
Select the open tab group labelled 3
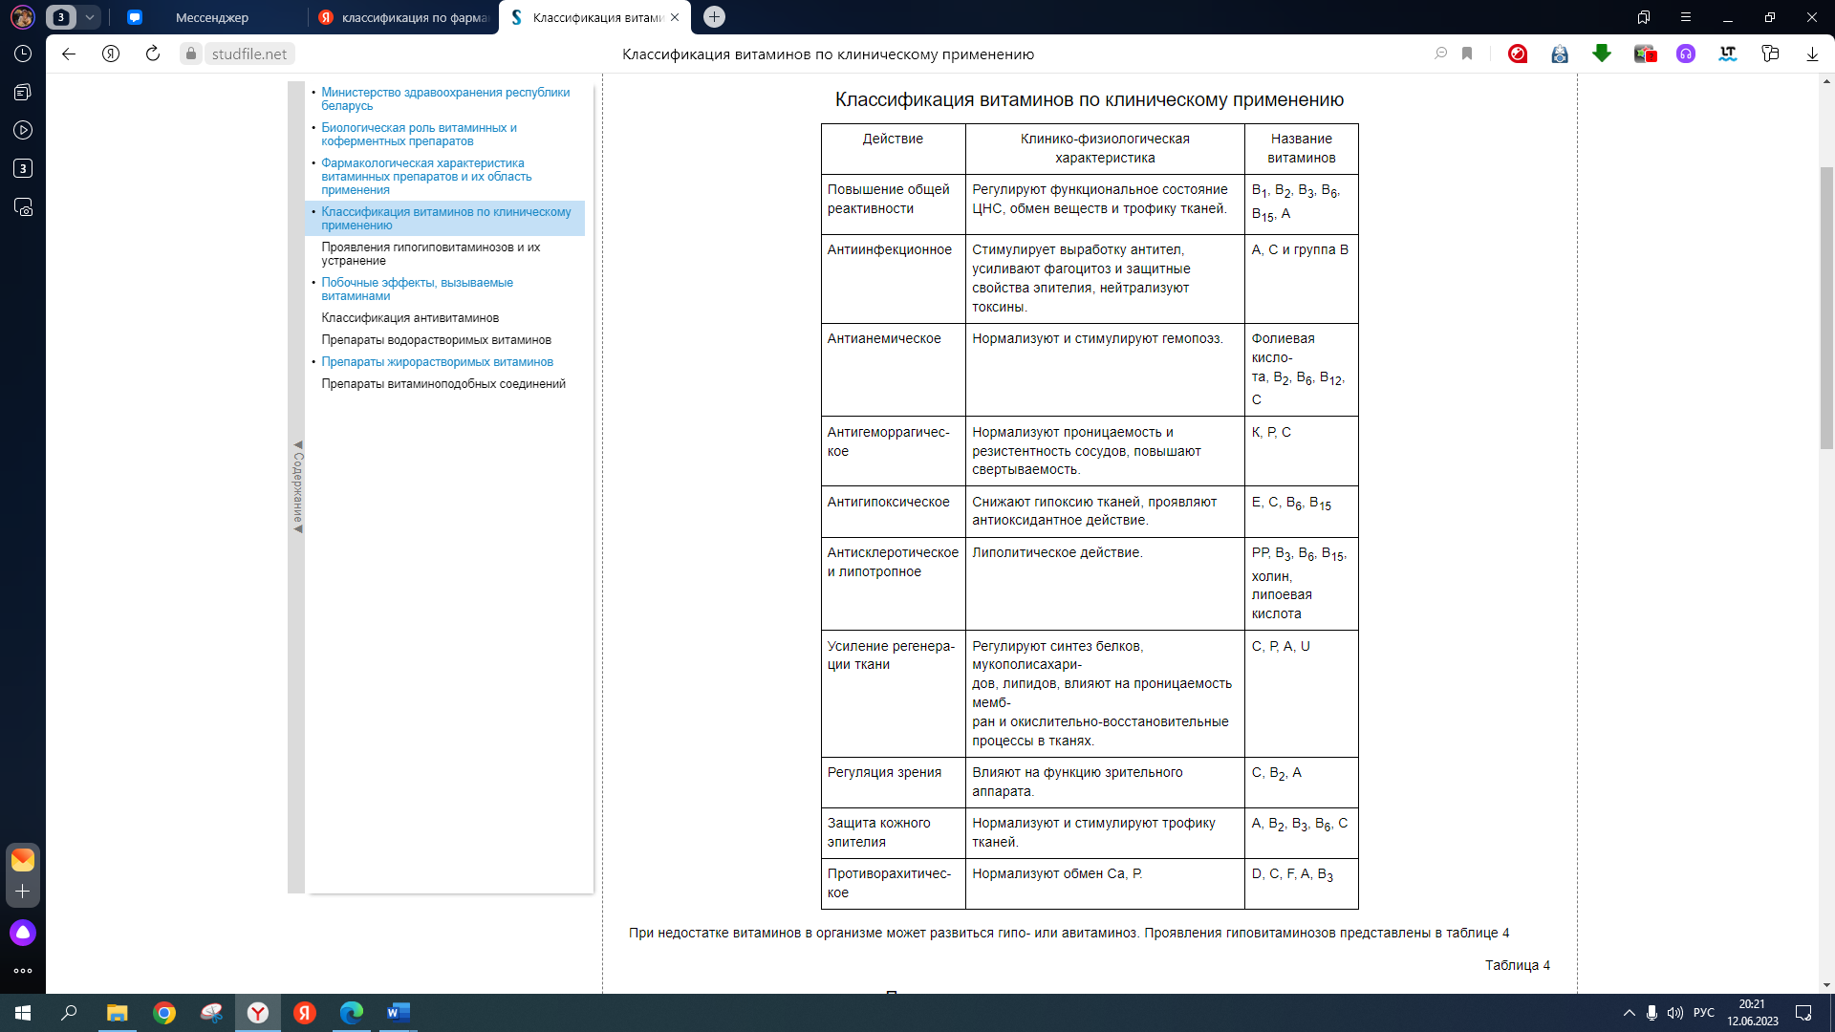pyautogui.click(x=61, y=17)
